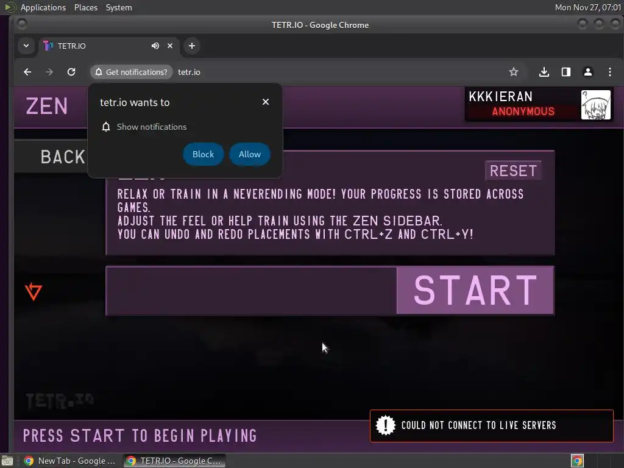Open the System menu
The height and width of the screenshot is (468, 624).
pyautogui.click(x=119, y=7)
